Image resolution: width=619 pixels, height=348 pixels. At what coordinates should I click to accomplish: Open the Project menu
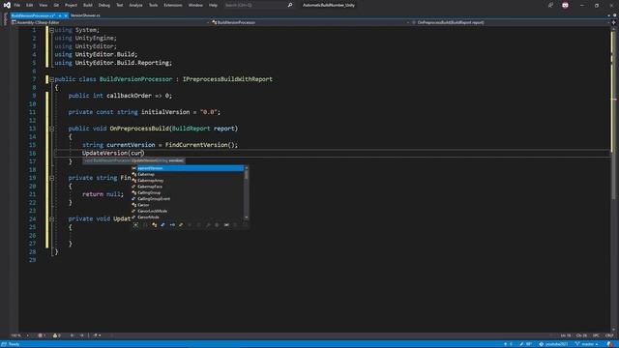(71, 5)
